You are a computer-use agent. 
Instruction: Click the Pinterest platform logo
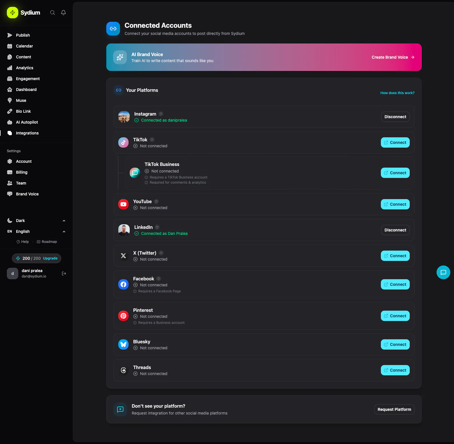(123, 316)
